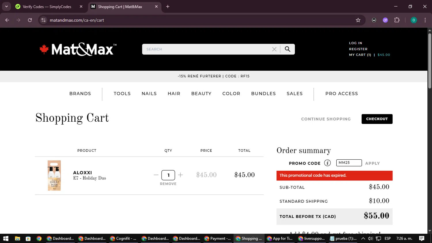The image size is (432, 243).
Task: Click LOG IN link
Action: click(x=356, y=43)
